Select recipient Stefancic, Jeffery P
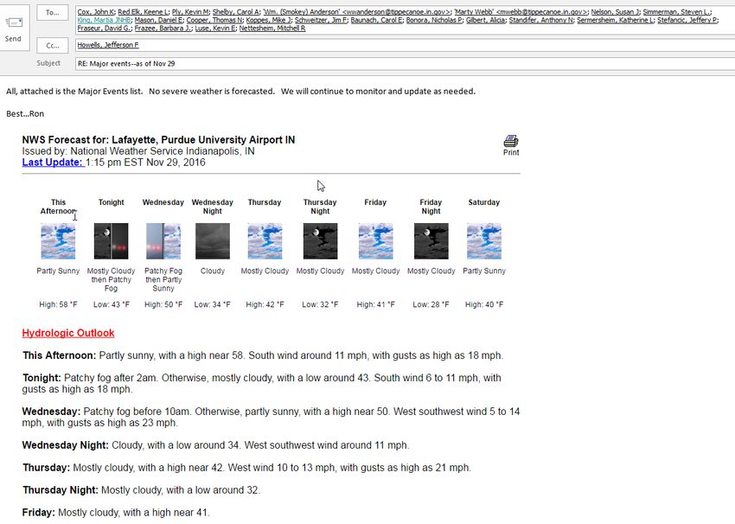Viewport: 735px width, 524px height. (x=687, y=20)
